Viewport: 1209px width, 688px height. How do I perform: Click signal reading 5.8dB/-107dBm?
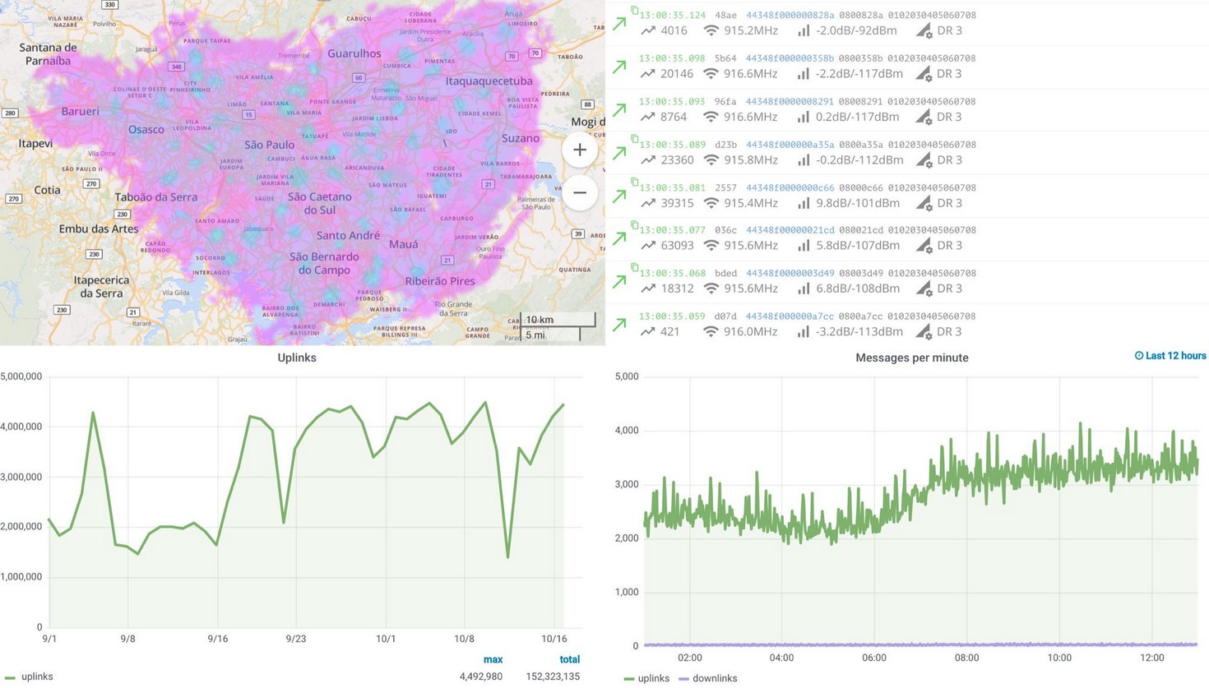coord(858,245)
